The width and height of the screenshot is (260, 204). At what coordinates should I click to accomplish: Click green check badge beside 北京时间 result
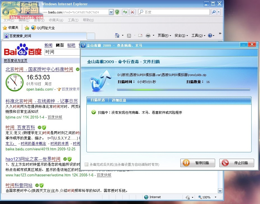78,69
